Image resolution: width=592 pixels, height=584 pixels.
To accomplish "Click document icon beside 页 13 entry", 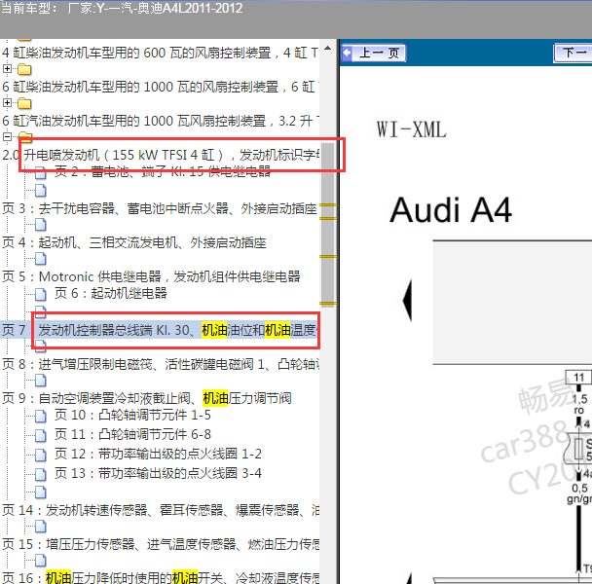I will click(41, 474).
